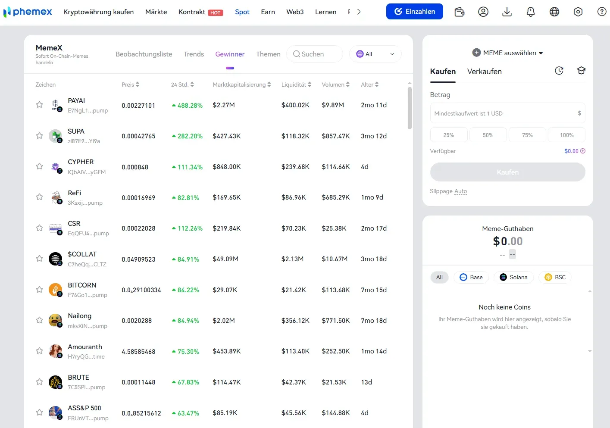610x428 pixels.
Task: Click the $COLLAT token icon
Action: coord(56,259)
